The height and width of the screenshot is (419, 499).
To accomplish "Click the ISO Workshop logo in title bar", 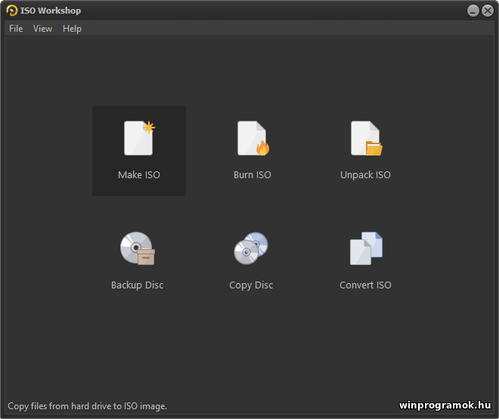I will coord(12,11).
